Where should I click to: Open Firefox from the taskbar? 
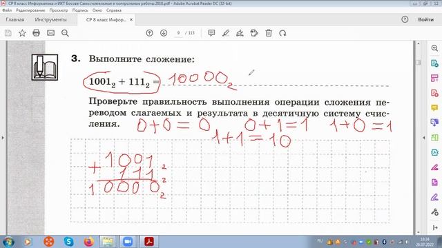coord(88,242)
